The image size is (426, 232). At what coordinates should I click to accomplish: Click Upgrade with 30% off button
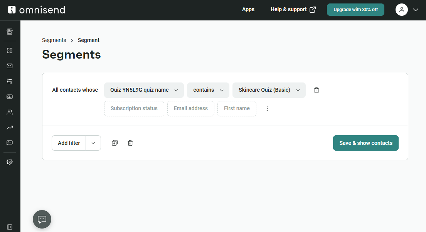pos(355,10)
